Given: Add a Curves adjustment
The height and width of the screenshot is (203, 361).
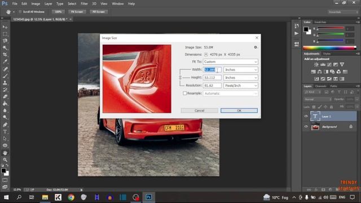Looking at the screenshot, I should pyautogui.click(x=329, y=65).
